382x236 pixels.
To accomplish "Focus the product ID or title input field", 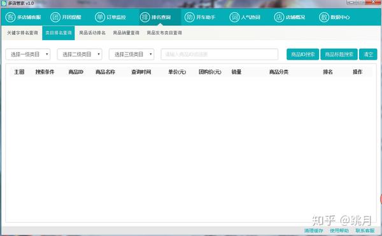I will 219,55.
